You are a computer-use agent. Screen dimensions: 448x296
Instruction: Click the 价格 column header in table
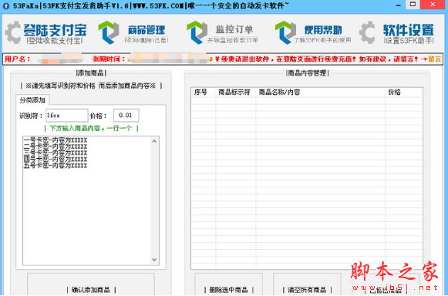403,92
